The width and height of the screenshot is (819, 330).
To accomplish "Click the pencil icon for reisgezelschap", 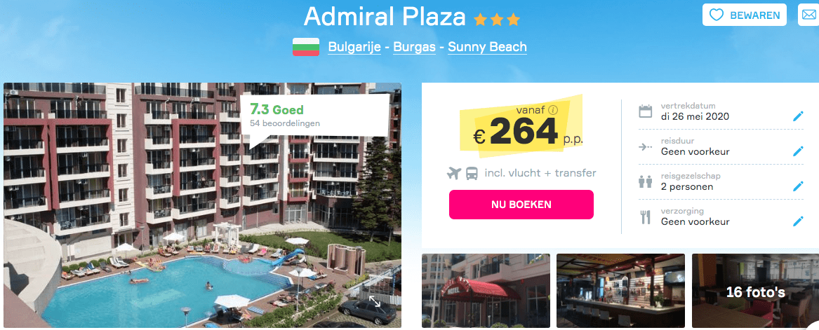I will [797, 186].
